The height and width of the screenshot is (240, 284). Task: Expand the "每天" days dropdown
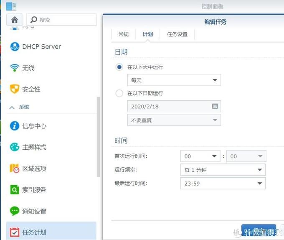pyautogui.click(x=174, y=80)
